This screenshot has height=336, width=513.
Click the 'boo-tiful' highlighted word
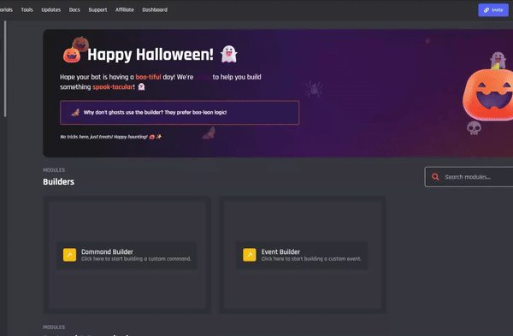point(148,77)
